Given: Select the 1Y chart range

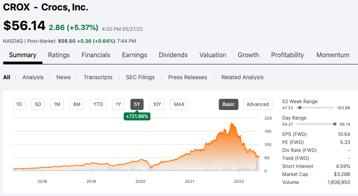Looking at the screenshot, I should pos(118,104).
